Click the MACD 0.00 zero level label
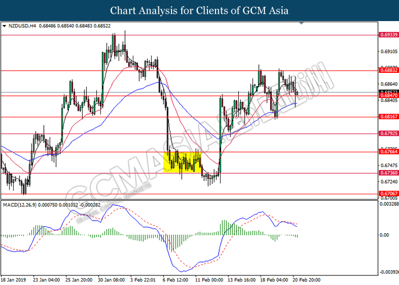This screenshot has height=285, width=399. (x=384, y=235)
